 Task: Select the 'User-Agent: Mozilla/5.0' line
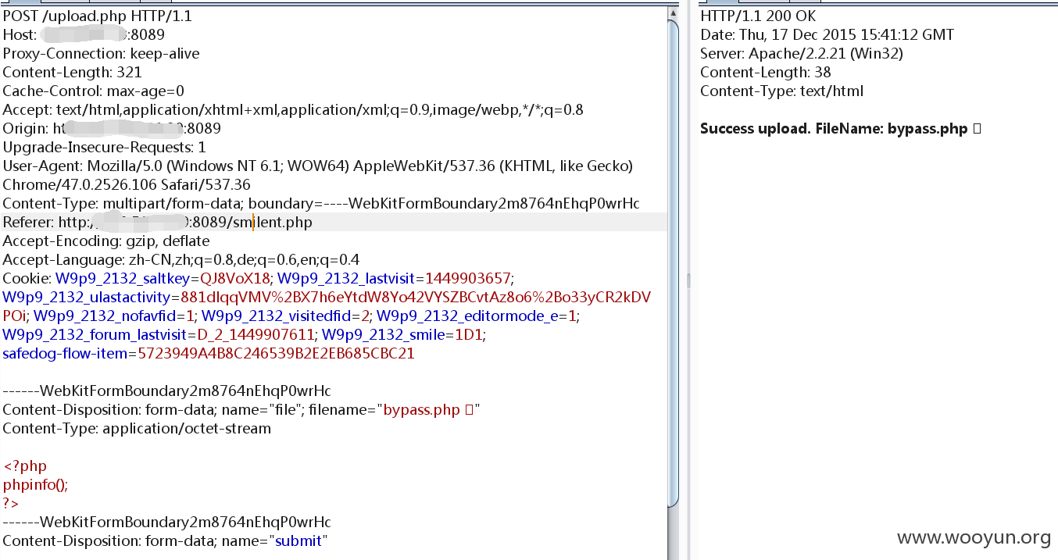318,166
